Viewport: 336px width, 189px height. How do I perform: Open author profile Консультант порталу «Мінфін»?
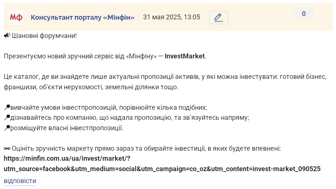coord(82,17)
